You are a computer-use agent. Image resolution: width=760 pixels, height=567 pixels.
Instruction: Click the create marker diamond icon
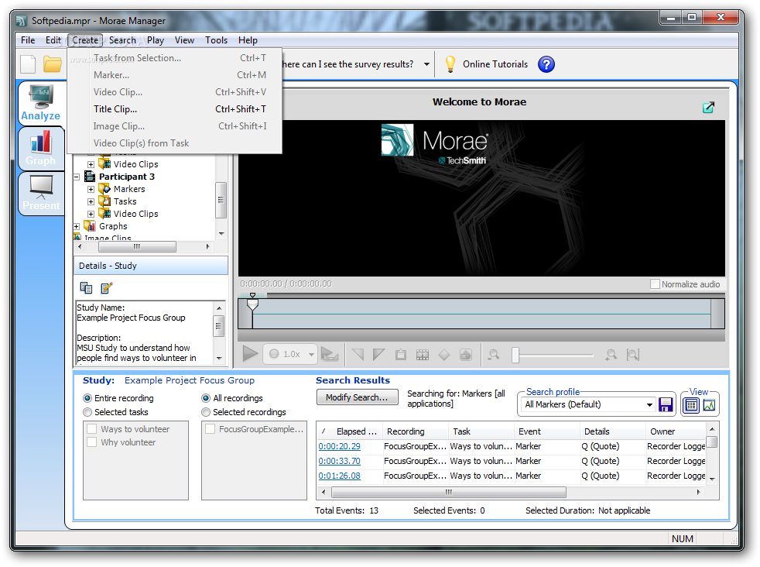click(x=444, y=355)
